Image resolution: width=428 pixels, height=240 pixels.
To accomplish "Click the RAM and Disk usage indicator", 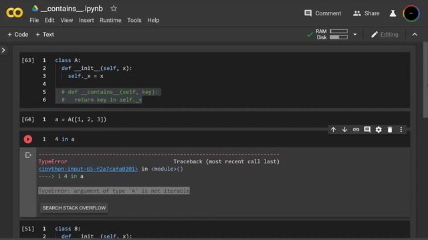I will click(332, 34).
